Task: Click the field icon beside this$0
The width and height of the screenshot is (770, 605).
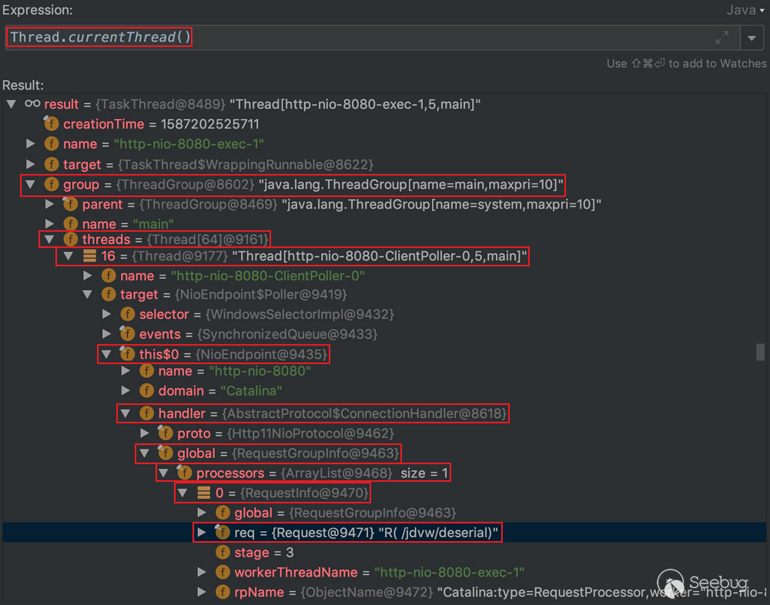Action: pos(127,354)
